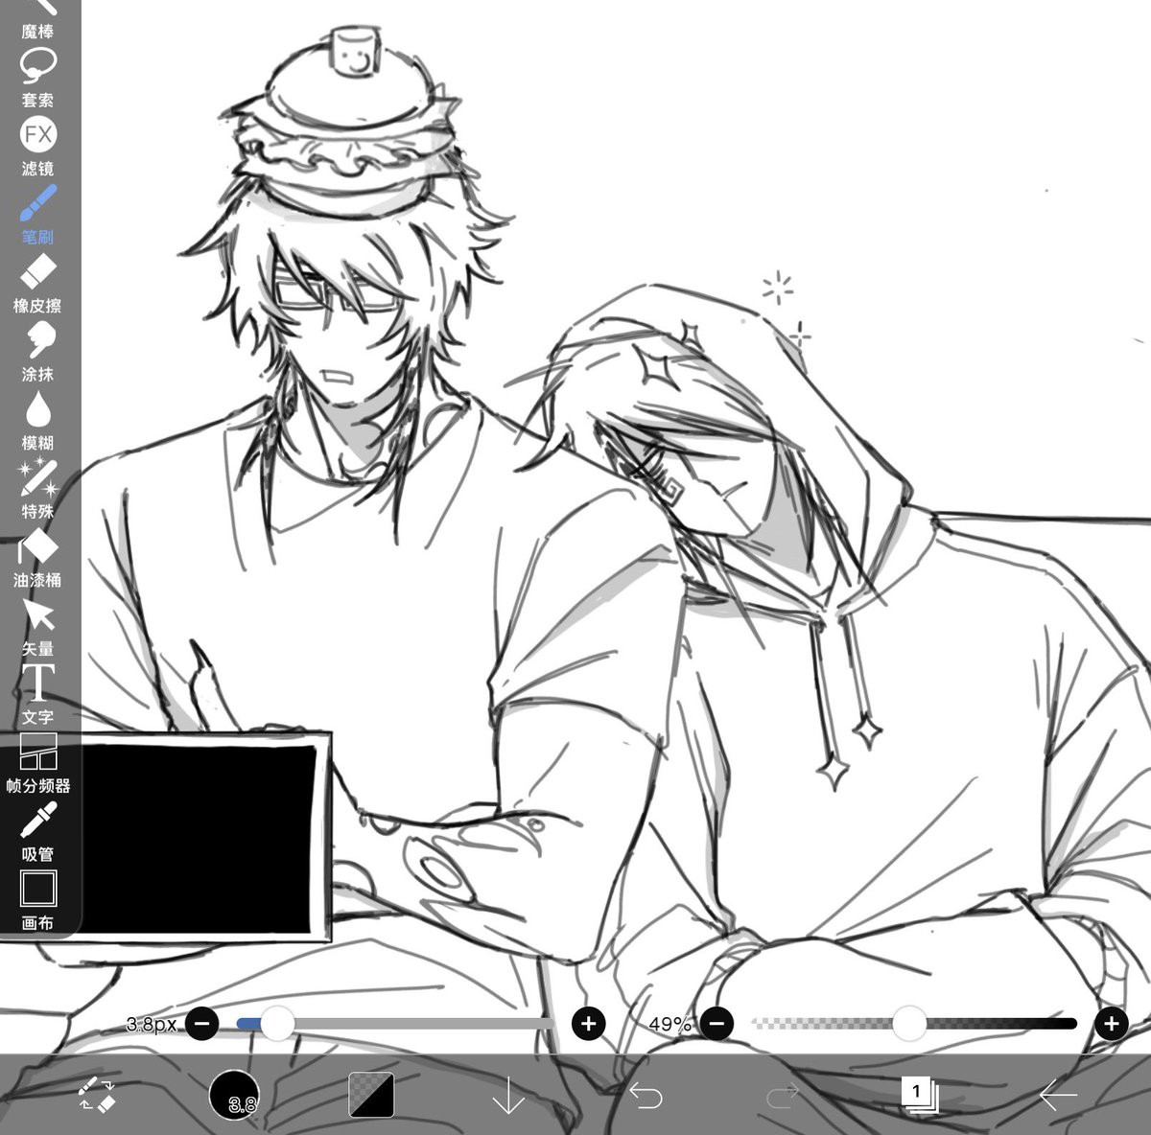Viewport: 1151px width, 1135px height.
Task: Select the Eyedropper (吸管) tool
Action: pos(38,833)
